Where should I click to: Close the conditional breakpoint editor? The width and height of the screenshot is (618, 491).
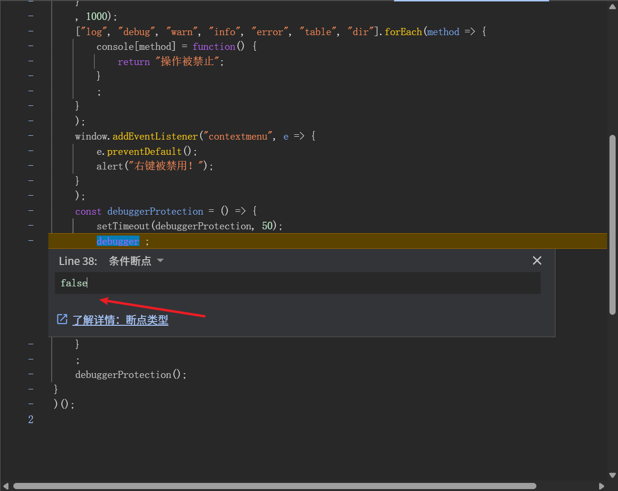537,261
